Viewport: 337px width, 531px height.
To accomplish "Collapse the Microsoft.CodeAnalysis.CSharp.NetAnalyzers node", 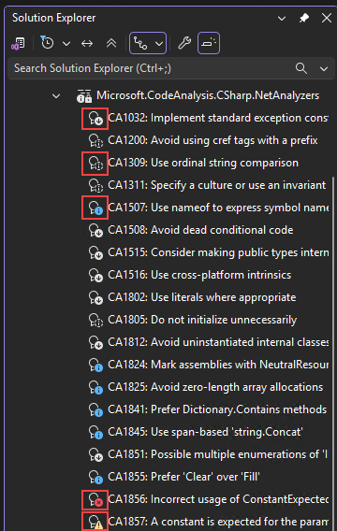I will (56, 96).
